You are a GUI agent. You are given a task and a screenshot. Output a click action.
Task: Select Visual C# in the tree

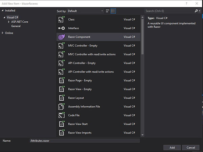[x=13, y=17]
